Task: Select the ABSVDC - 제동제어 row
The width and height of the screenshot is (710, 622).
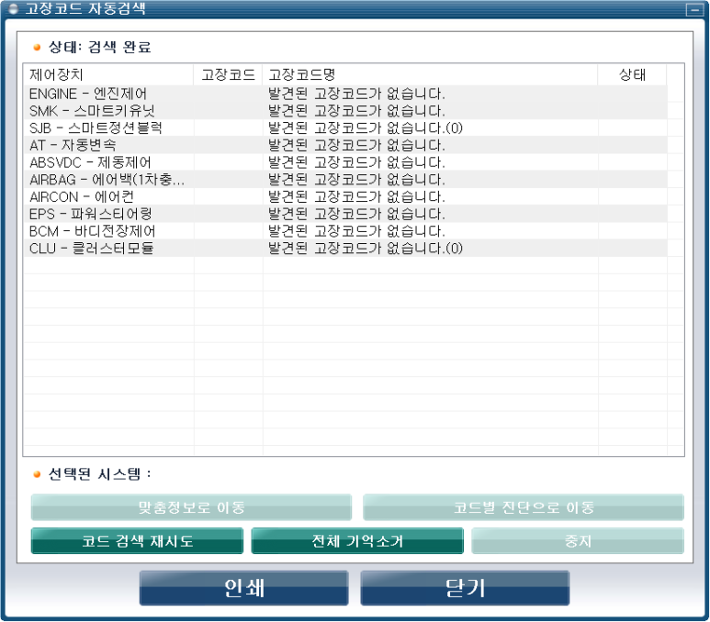Action: 345,162
